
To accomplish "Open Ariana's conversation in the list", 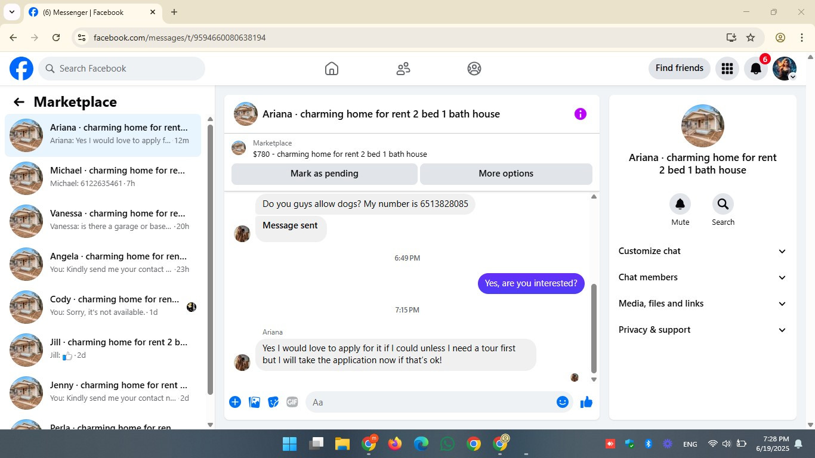I will click(x=103, y=135).
